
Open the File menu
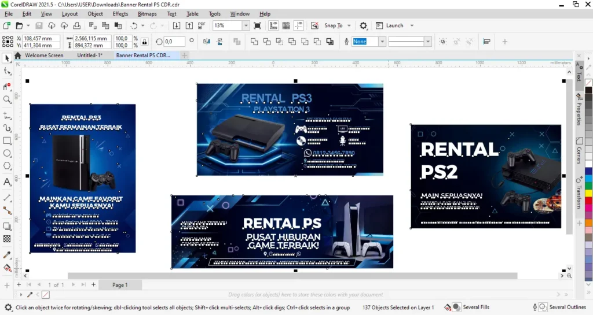coord(8,14)
